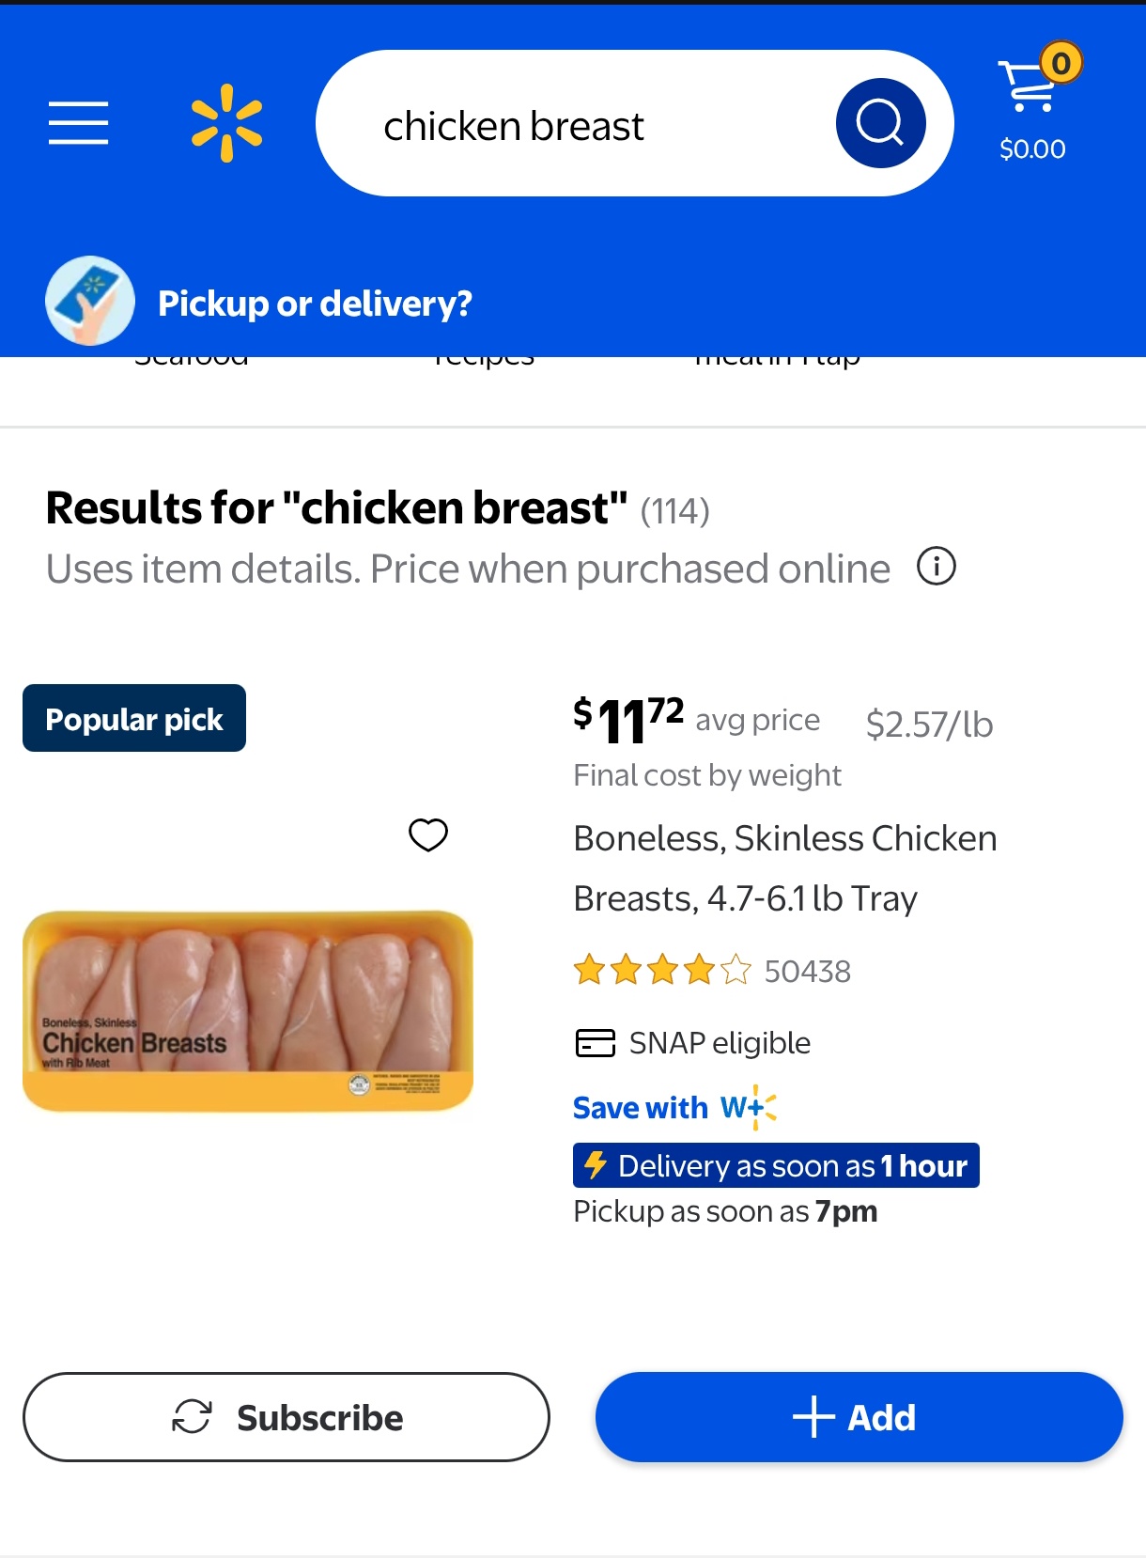1146x1559 pixels.
Task: Select the Delivery as soon as 1 hour badge
Action: 776,1165
